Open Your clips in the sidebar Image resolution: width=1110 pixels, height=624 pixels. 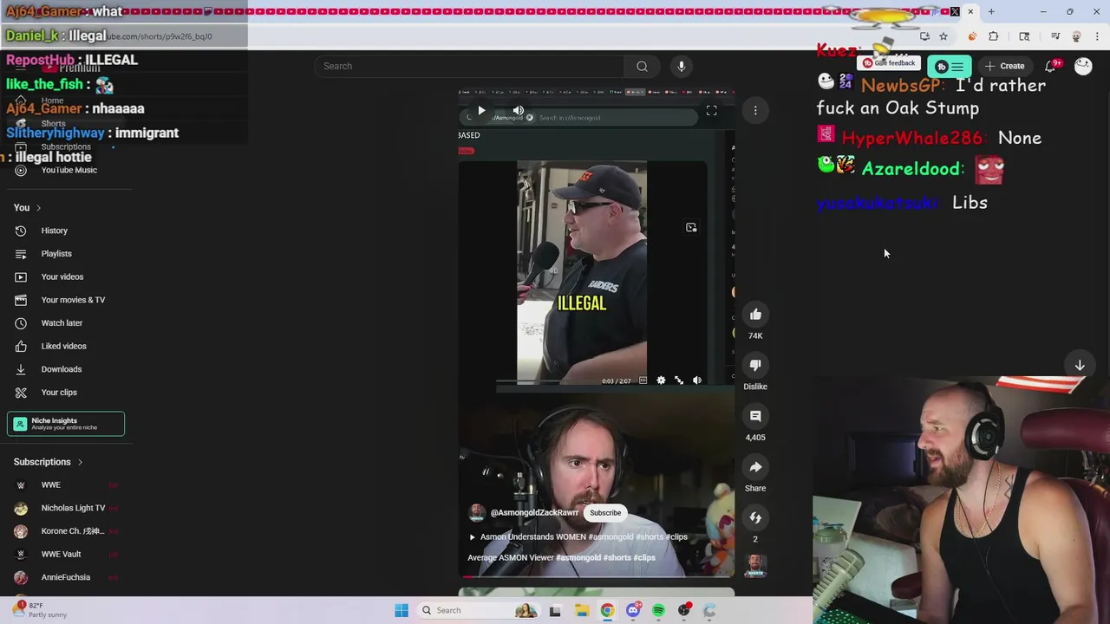(68, 393)
